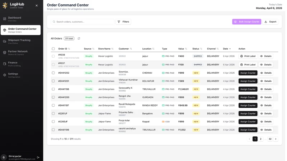
Task: Open the Filters button
Action: 123,22
